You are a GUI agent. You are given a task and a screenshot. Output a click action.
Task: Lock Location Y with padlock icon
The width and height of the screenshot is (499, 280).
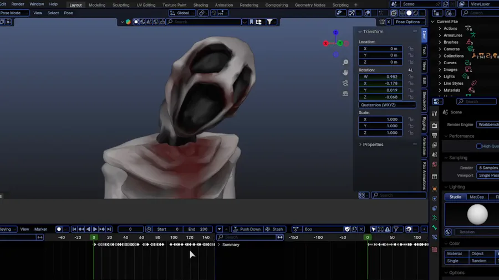click(411, 55)
